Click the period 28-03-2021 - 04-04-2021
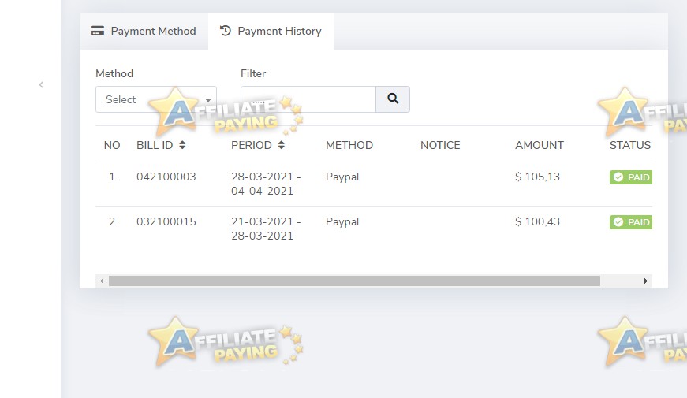 (266, 184)
